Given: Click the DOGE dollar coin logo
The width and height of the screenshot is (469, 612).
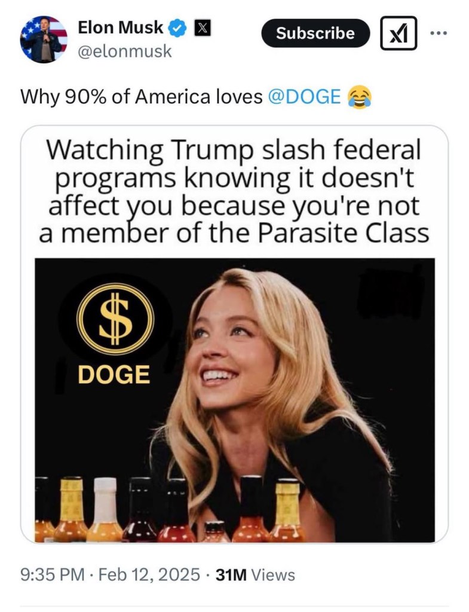Looking at the screenshot, I should [115, 319].
